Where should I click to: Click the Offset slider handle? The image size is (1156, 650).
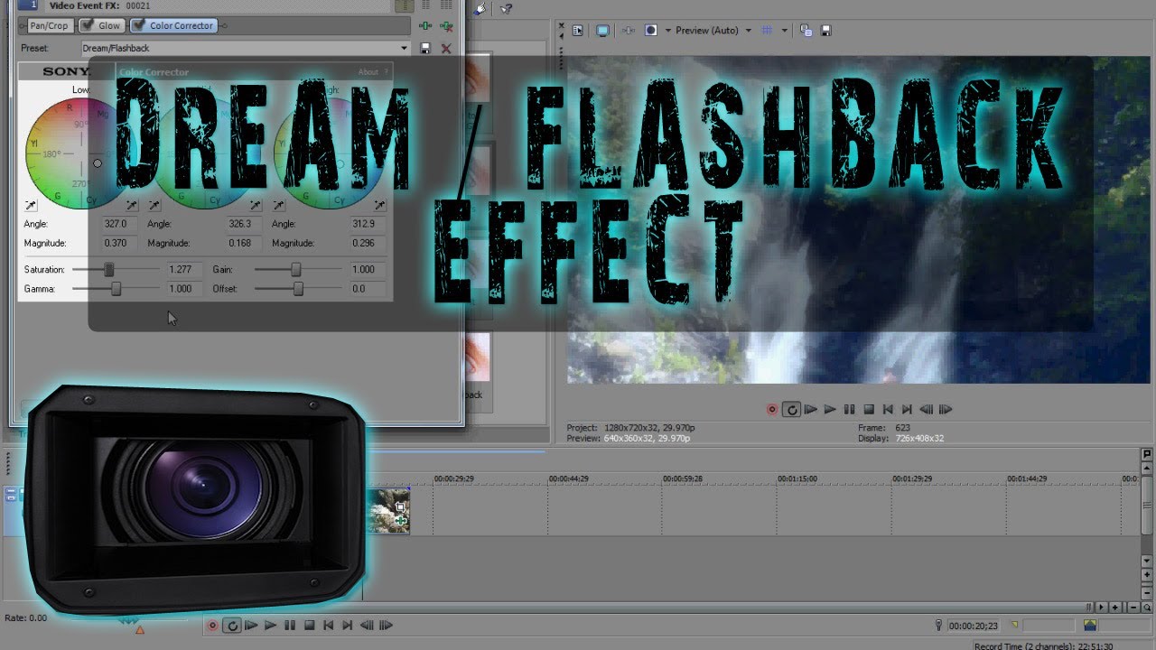coord(298,289)
